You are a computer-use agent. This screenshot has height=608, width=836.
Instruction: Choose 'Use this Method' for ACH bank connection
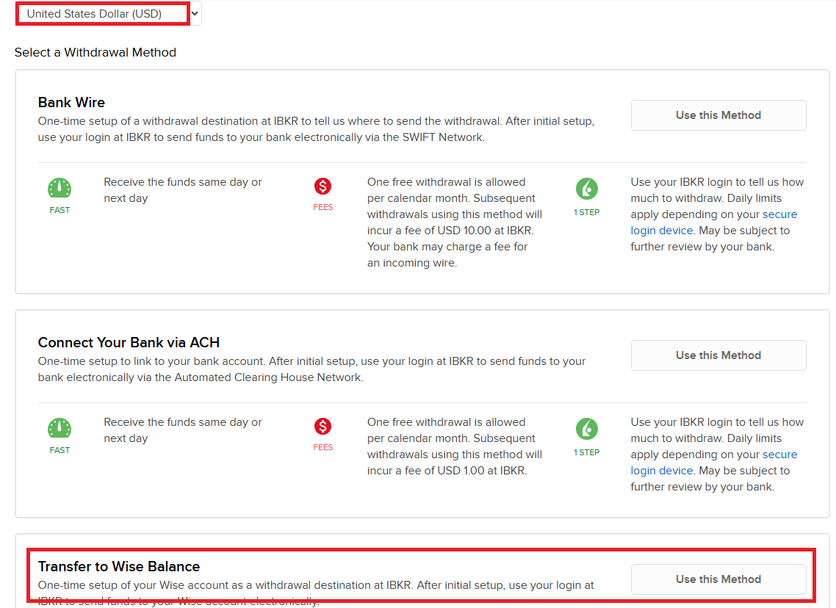[718, 355]
